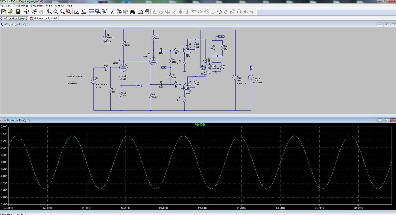Open the View menu
Viewport: 396px width, 215px height.
coord(8,6)
